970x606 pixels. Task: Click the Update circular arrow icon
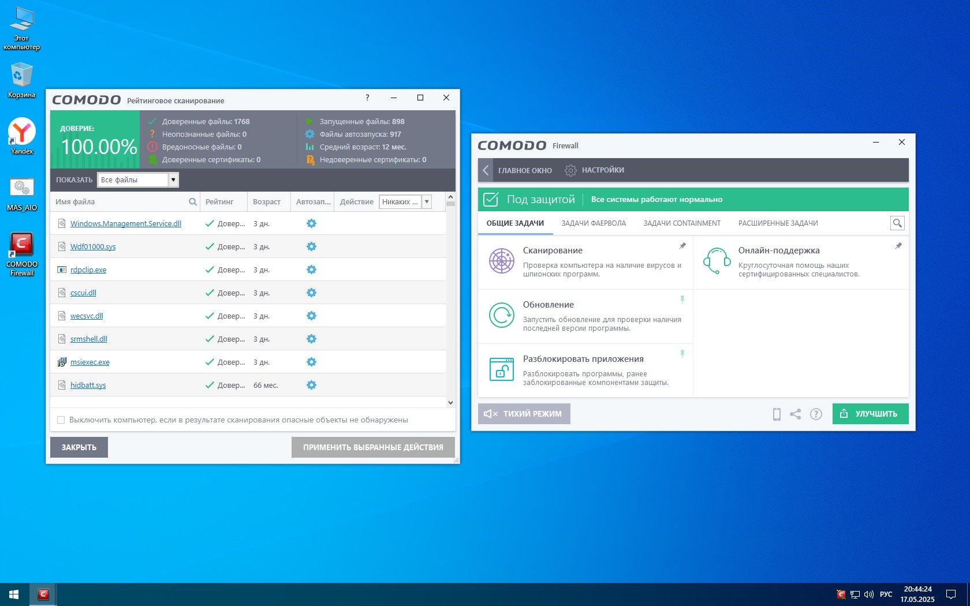click(501, 316)
